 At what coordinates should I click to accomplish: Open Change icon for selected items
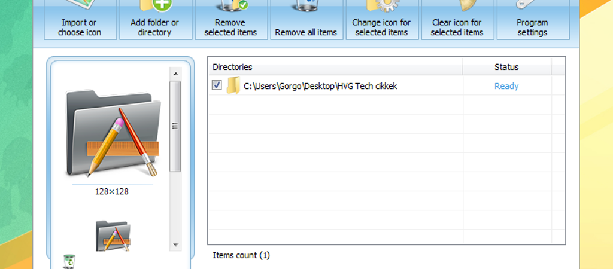pos(382,20)
